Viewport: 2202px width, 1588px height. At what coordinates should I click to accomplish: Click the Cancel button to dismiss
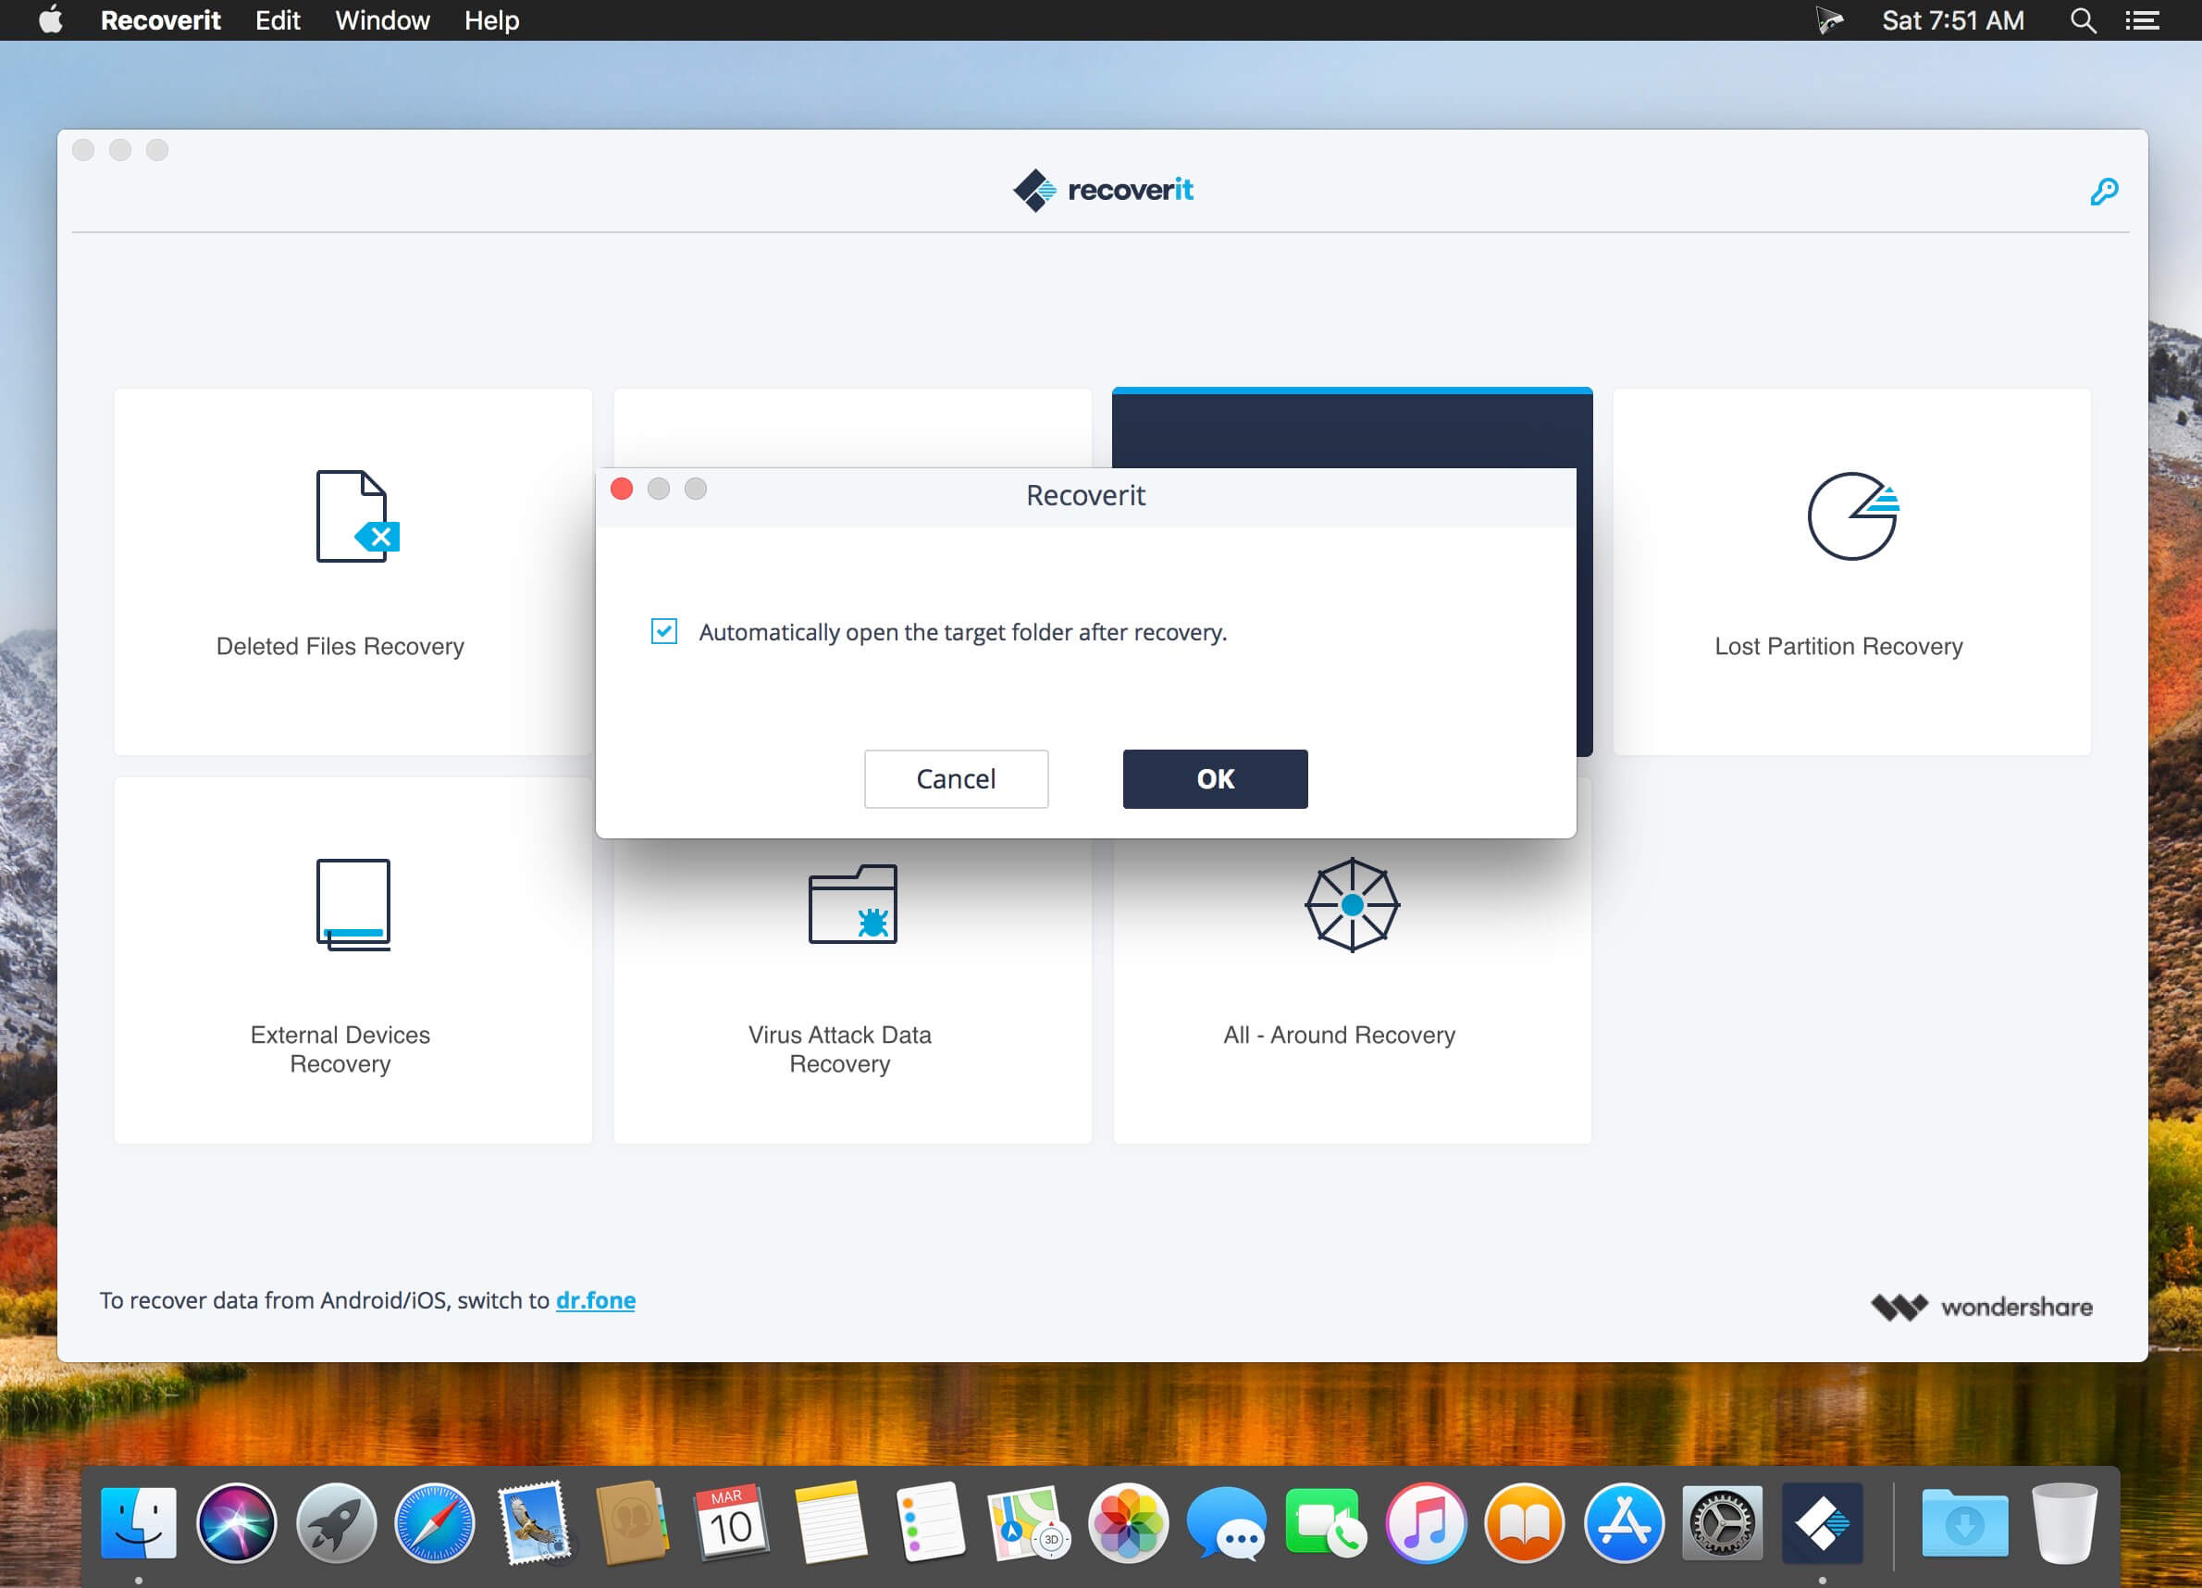tap(954, 777)
